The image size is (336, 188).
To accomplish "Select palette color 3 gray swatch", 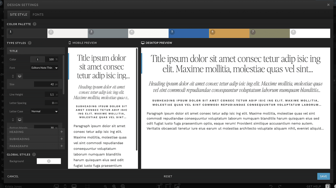I will [x=108, y=33].
